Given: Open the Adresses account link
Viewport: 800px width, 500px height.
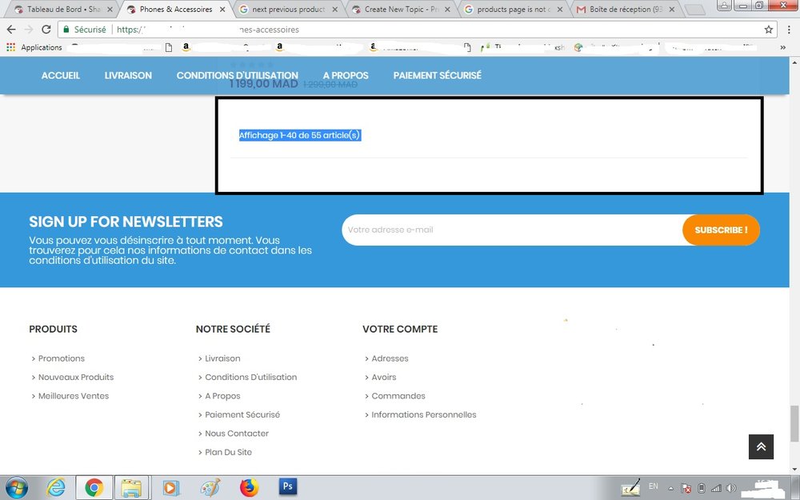Looking at the screenshot, I should (390, 358).
